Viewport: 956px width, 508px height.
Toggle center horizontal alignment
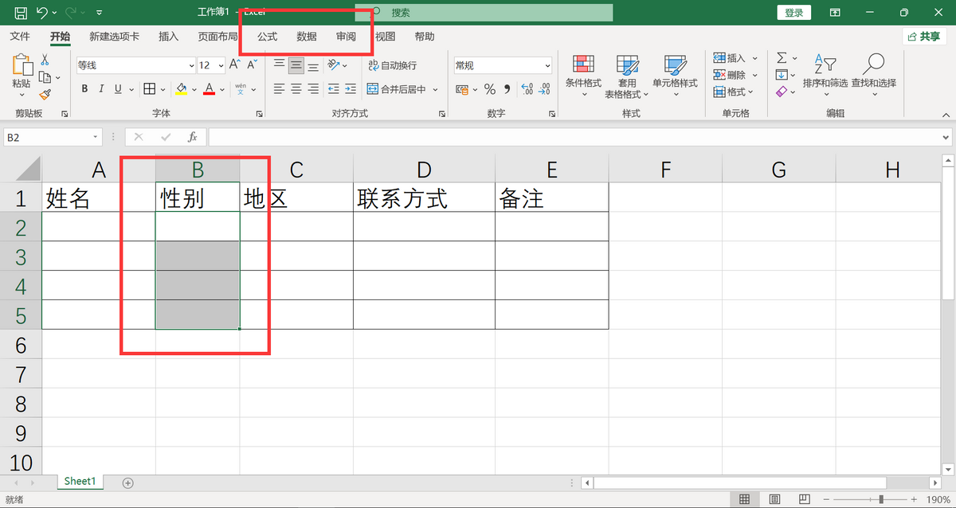296,89
